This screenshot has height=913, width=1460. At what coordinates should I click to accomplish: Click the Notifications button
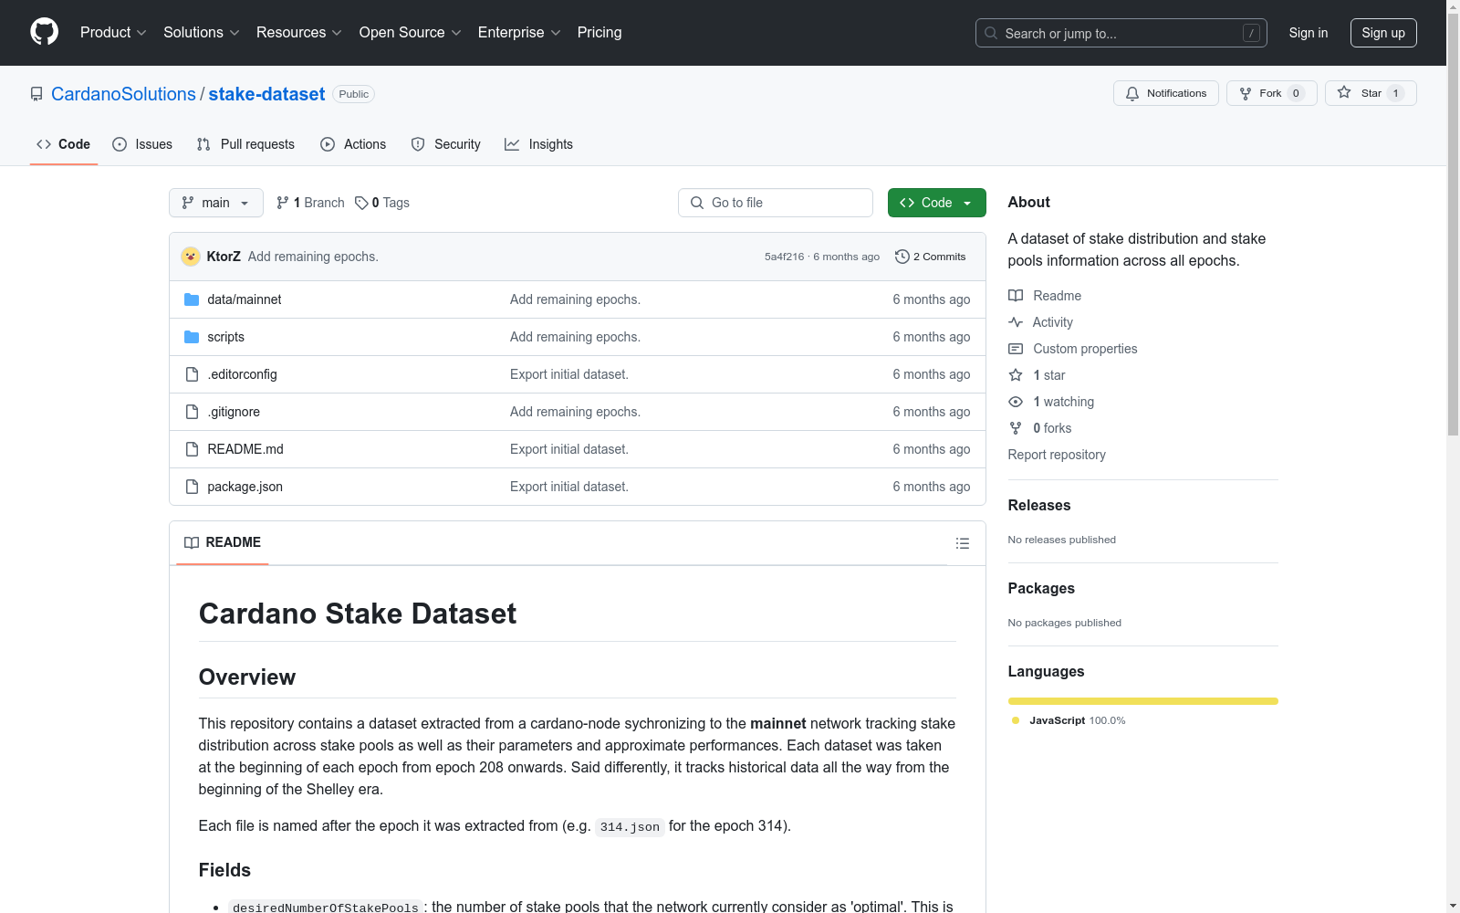[1166, 93]
